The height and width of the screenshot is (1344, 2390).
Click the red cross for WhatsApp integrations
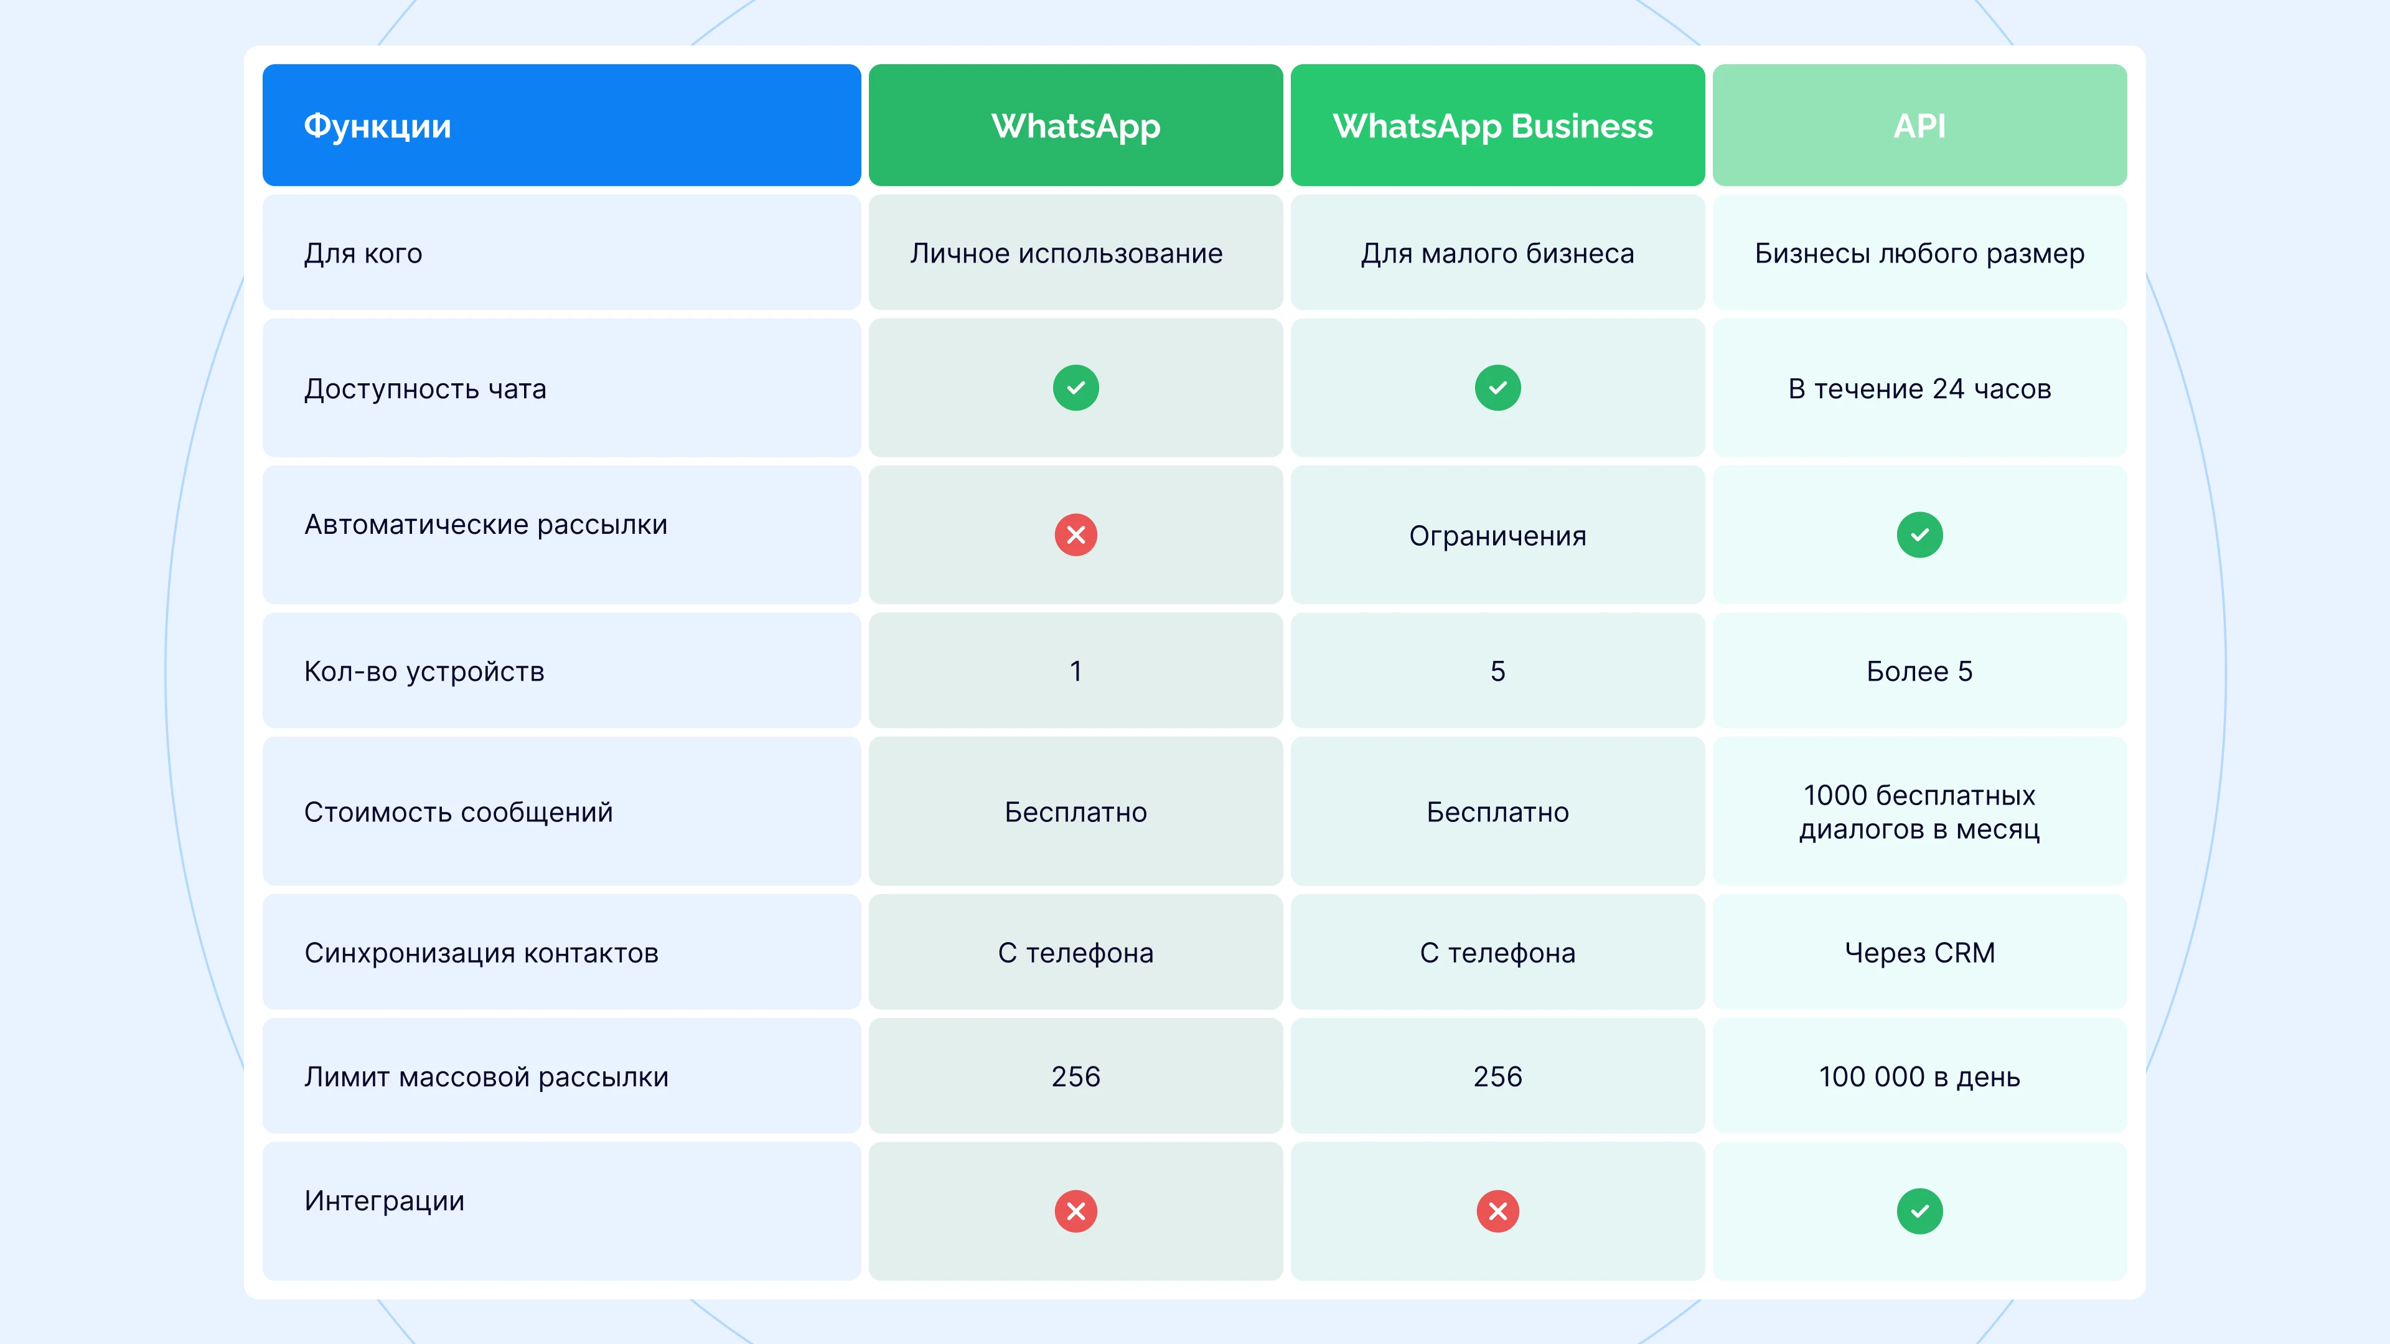[x=1075, y=1210]
